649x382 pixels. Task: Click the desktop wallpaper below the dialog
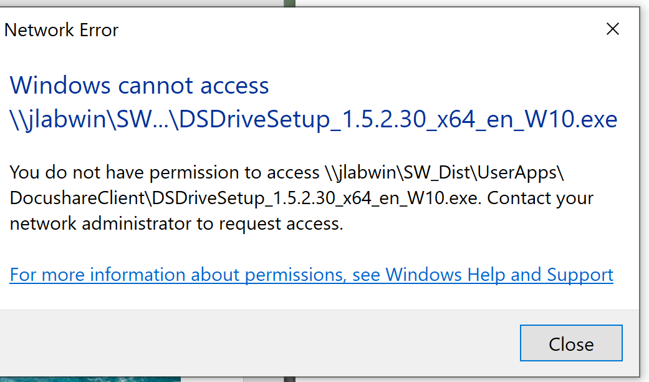(87, 379)
